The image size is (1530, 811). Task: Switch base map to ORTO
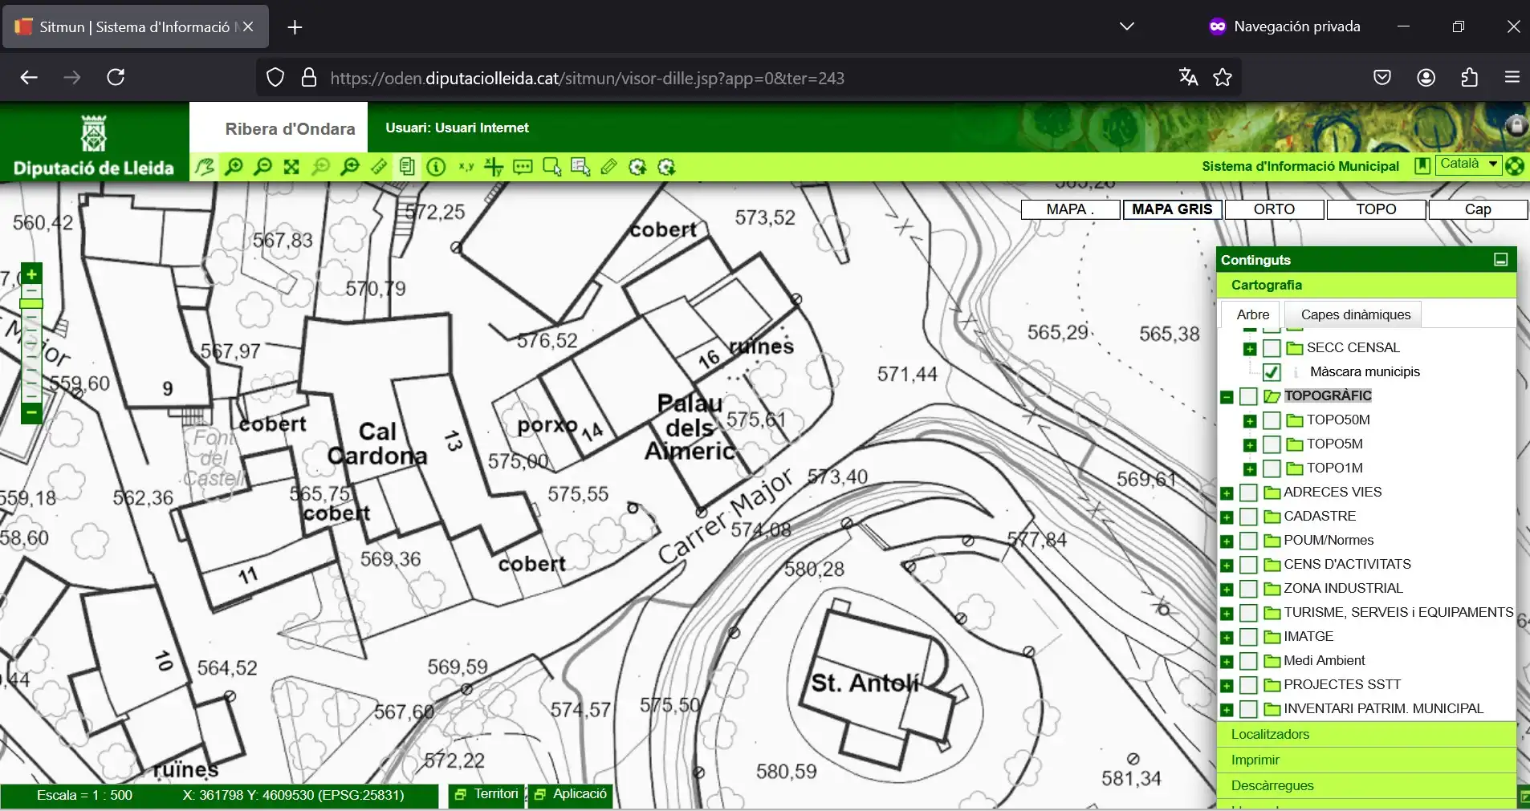[x=1274, y=209]
